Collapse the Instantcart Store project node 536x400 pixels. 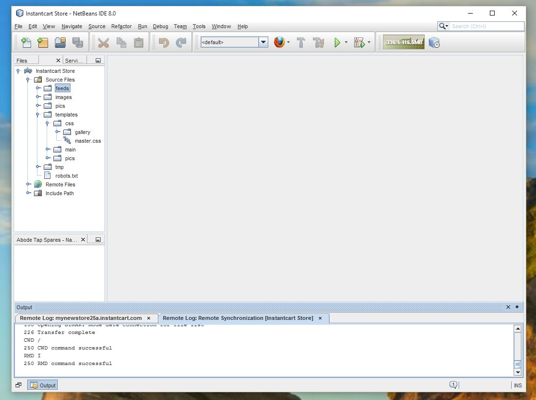point(18,71)
